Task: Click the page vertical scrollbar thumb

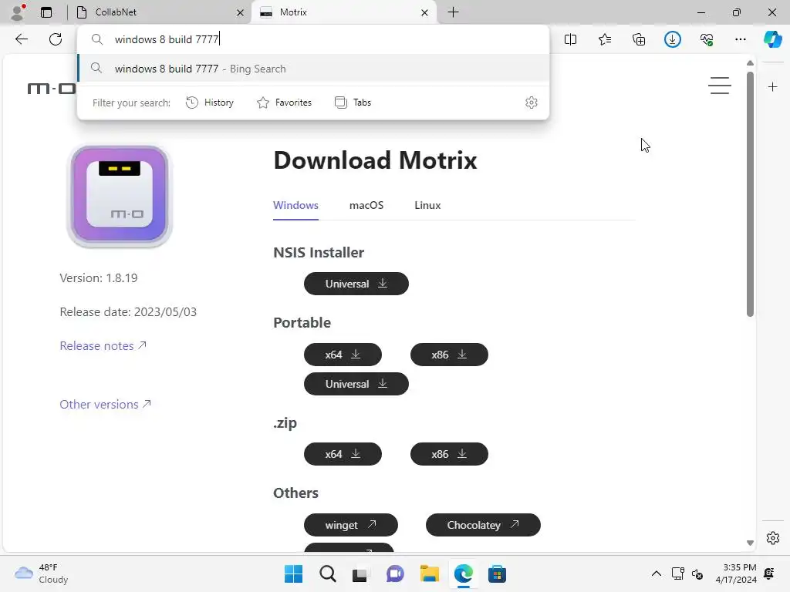Action: [750, 193]
